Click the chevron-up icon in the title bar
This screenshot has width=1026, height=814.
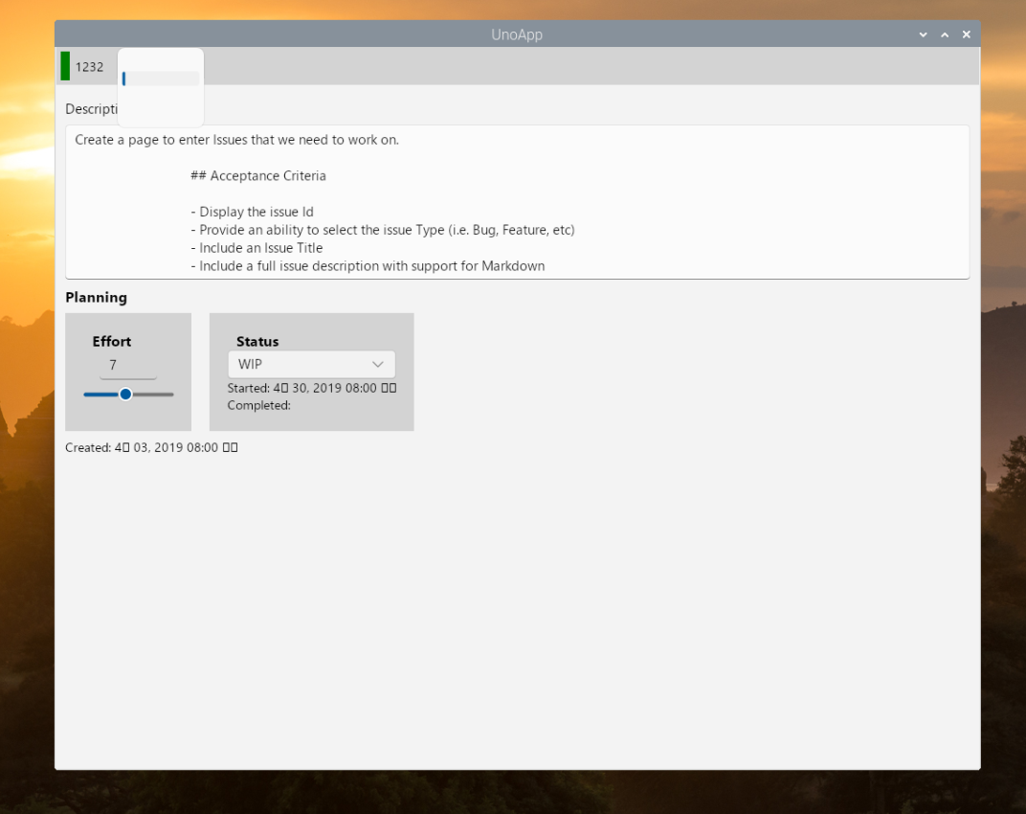pyautogui.click(x=944, y=34)
